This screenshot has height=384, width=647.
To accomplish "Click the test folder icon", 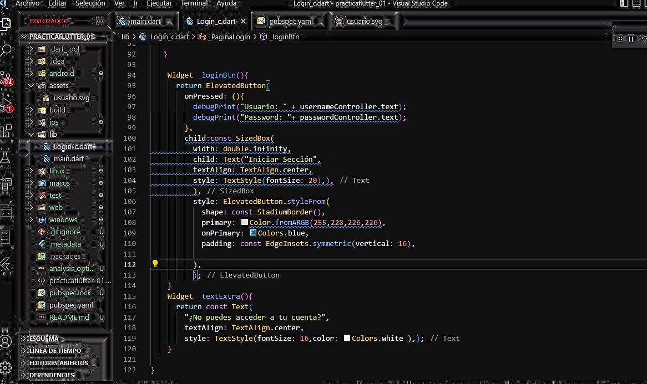I will [x=42, y=195].
